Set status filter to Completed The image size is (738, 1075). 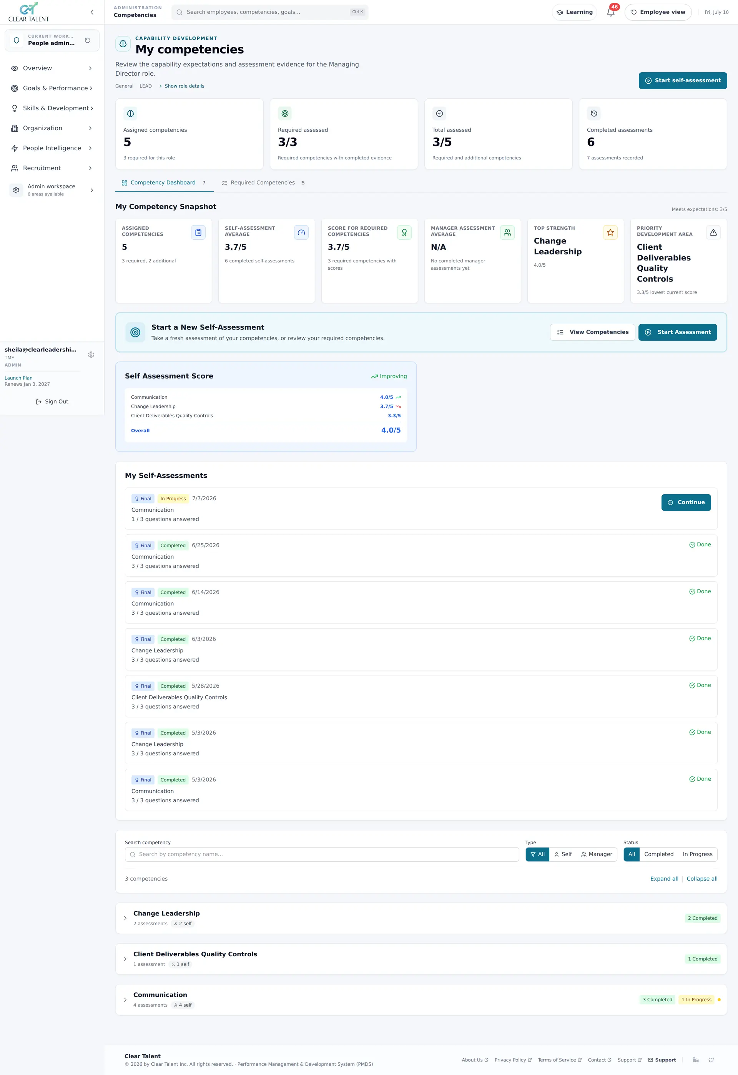point(659,854)
